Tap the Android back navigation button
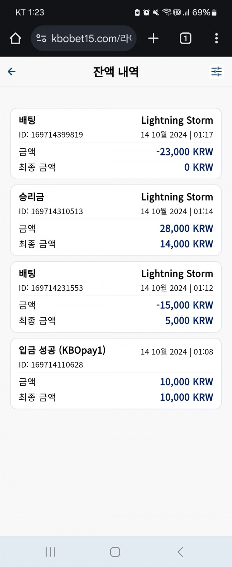Image resolution: width=232 pixels, height=567 pixels. pyautogui.click(x=180, y=552)
